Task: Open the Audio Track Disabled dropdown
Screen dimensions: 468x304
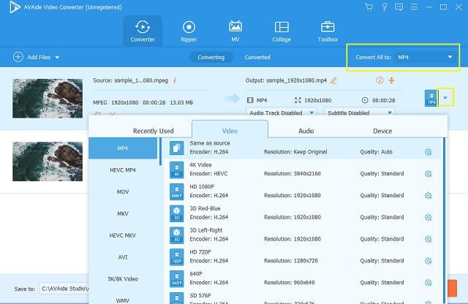Action: pos(281,113)
